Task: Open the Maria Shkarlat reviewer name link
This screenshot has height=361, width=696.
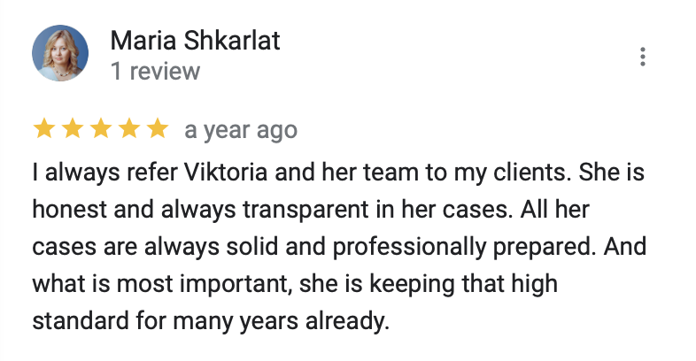Action: (x=196, y=41)
